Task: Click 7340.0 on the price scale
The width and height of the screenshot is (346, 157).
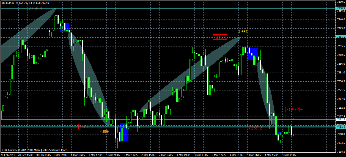Action: [340, 19]
